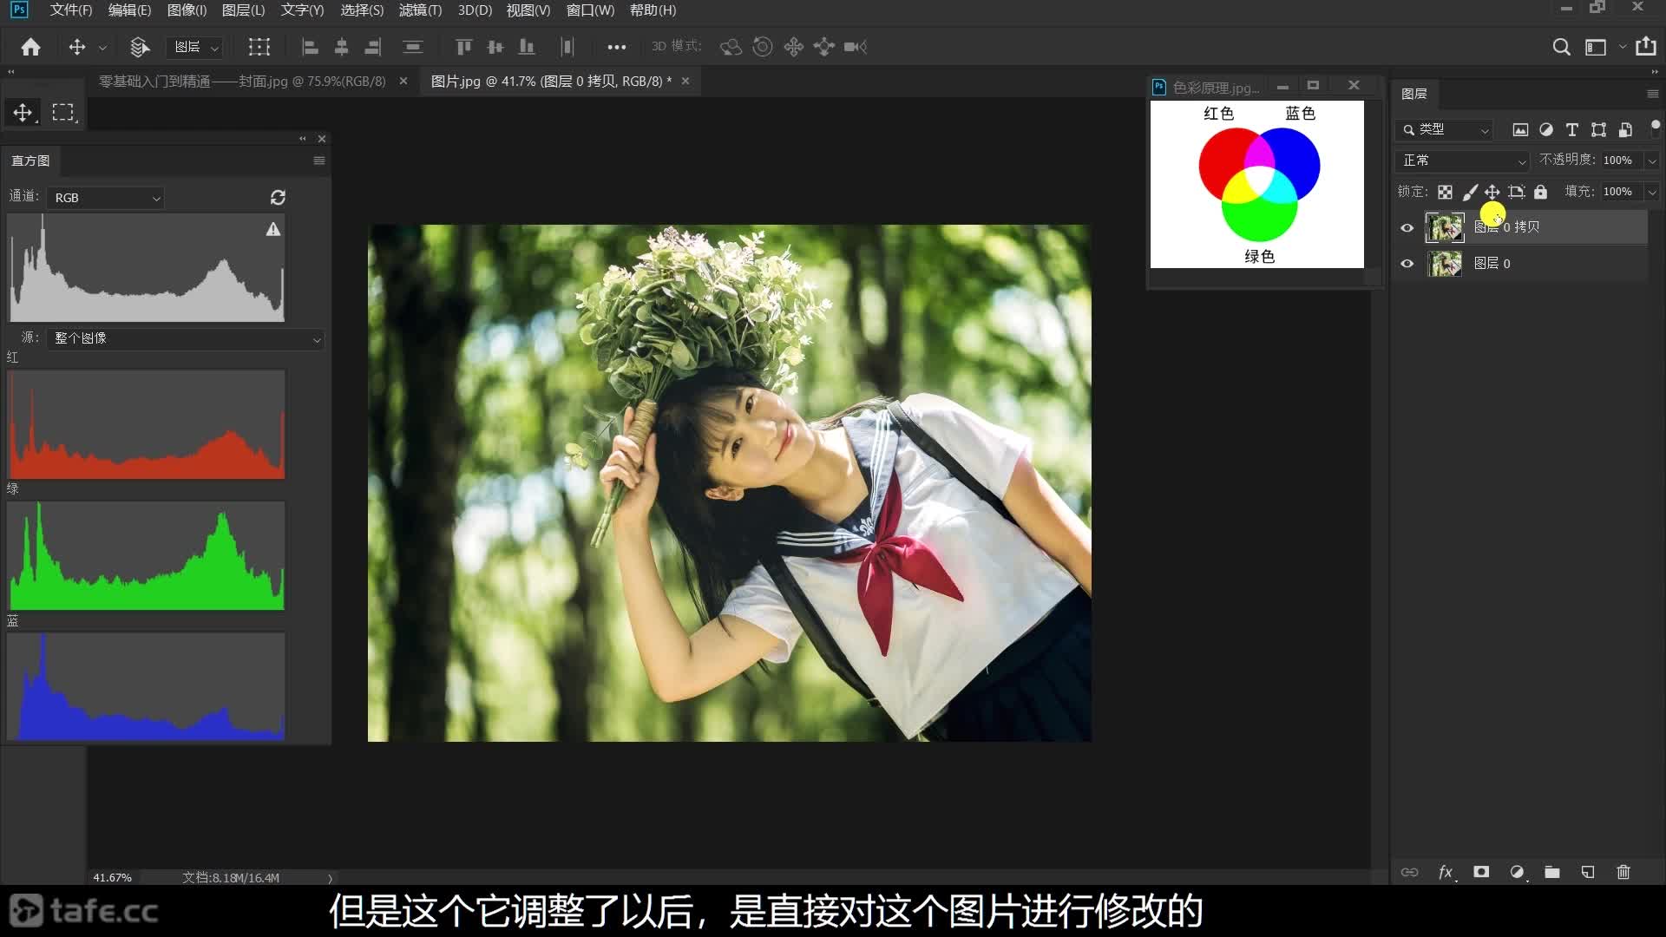The width and height of the screenshot is (1666, 937).
Task: Open the workspace switcher icon
Action: (1596, 47)
